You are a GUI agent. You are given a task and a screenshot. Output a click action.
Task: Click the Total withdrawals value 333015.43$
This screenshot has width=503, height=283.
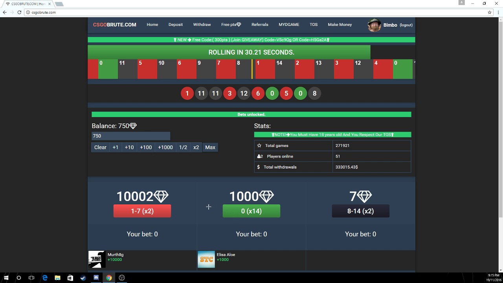coord(347,167)
